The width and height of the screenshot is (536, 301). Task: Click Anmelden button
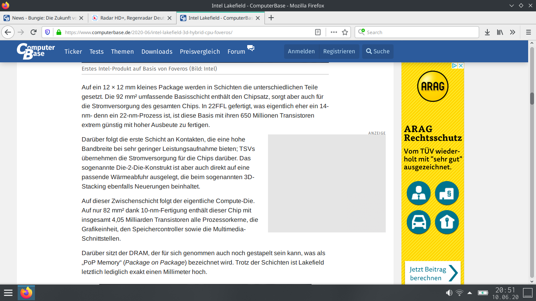click(x=301, y=51)
